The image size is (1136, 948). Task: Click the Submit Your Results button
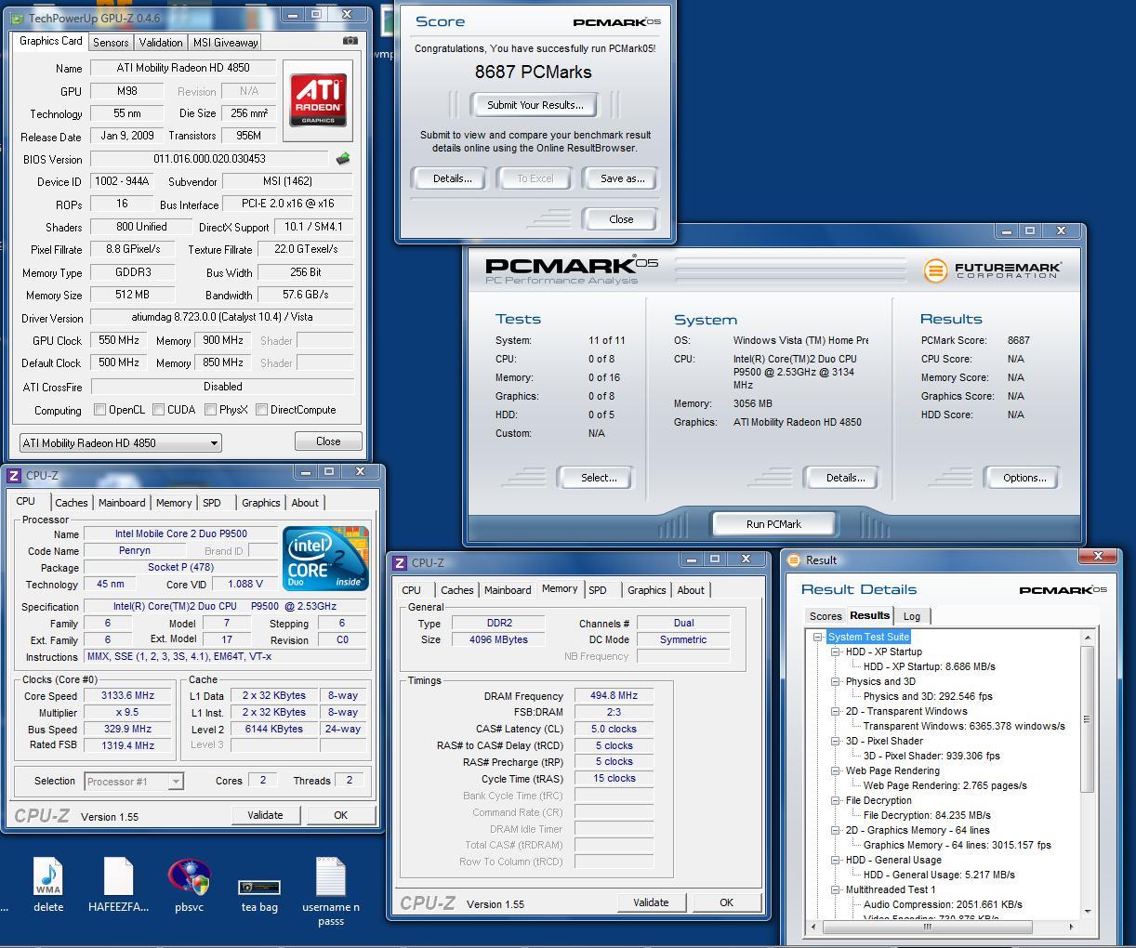[x=535, y=105]
